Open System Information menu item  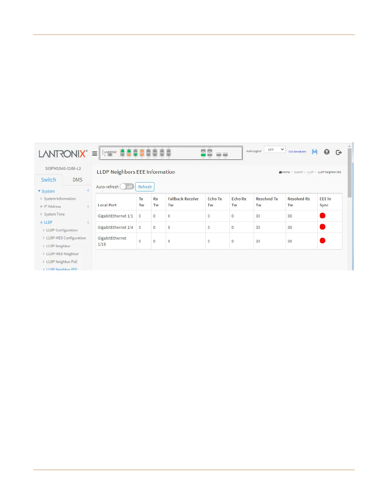pyautogui.click(x=60, y=199)
